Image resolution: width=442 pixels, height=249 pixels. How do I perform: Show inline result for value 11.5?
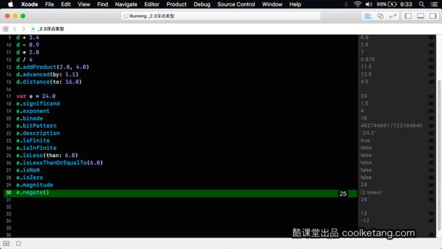click(x=431, y=67)
